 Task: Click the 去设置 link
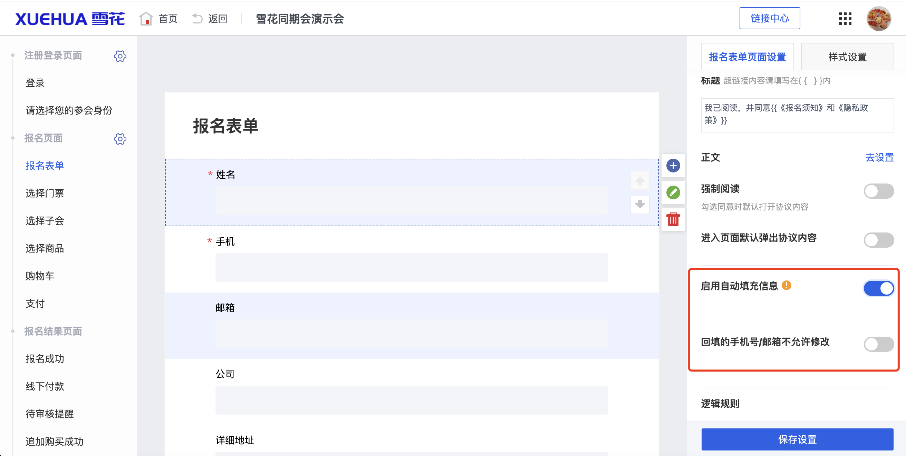pyautogui.click(x=879, y=157)
